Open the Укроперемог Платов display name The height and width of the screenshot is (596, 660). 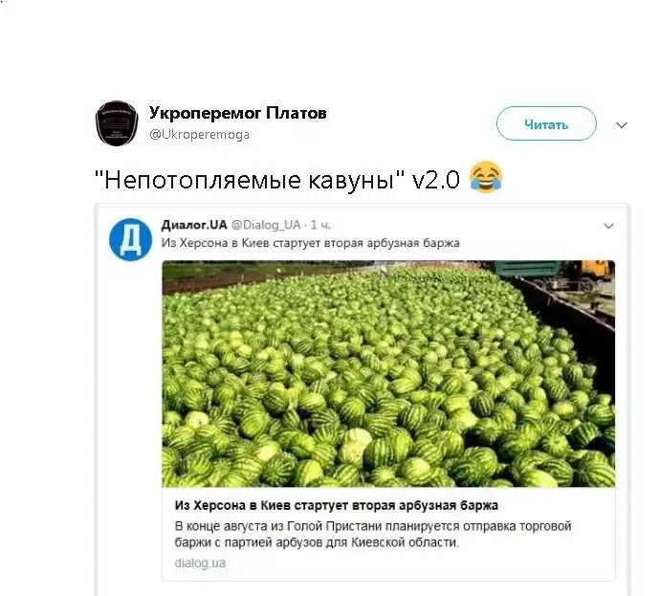pyautogui.click(x=238, y=113)
